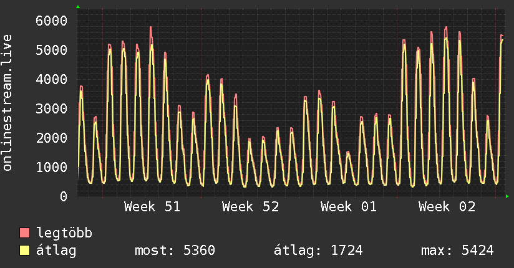
Task: Click the 4000 y-axis label
Action: [x=52, y=79]
